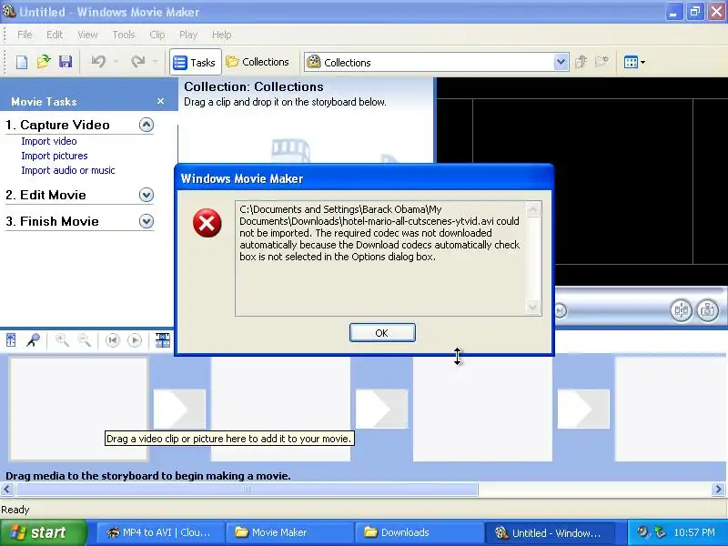728x546 pixels.
Task: Toggle the Tasks pane button
Action: (195, 62)
